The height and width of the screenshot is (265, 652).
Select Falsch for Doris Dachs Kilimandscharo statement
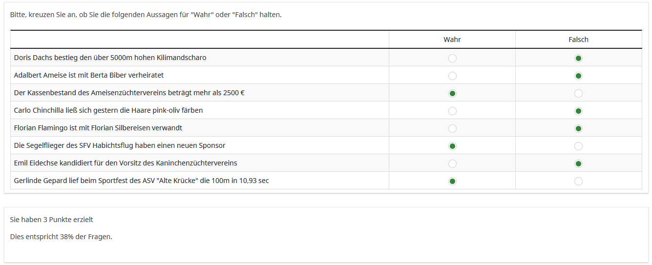point(578,59)
